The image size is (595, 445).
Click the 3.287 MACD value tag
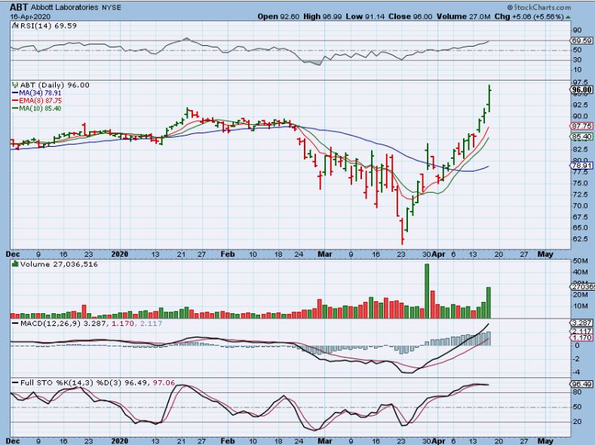click(580, 324)
